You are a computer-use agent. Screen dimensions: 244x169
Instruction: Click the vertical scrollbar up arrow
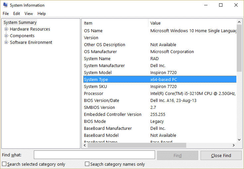coord(239,22)
